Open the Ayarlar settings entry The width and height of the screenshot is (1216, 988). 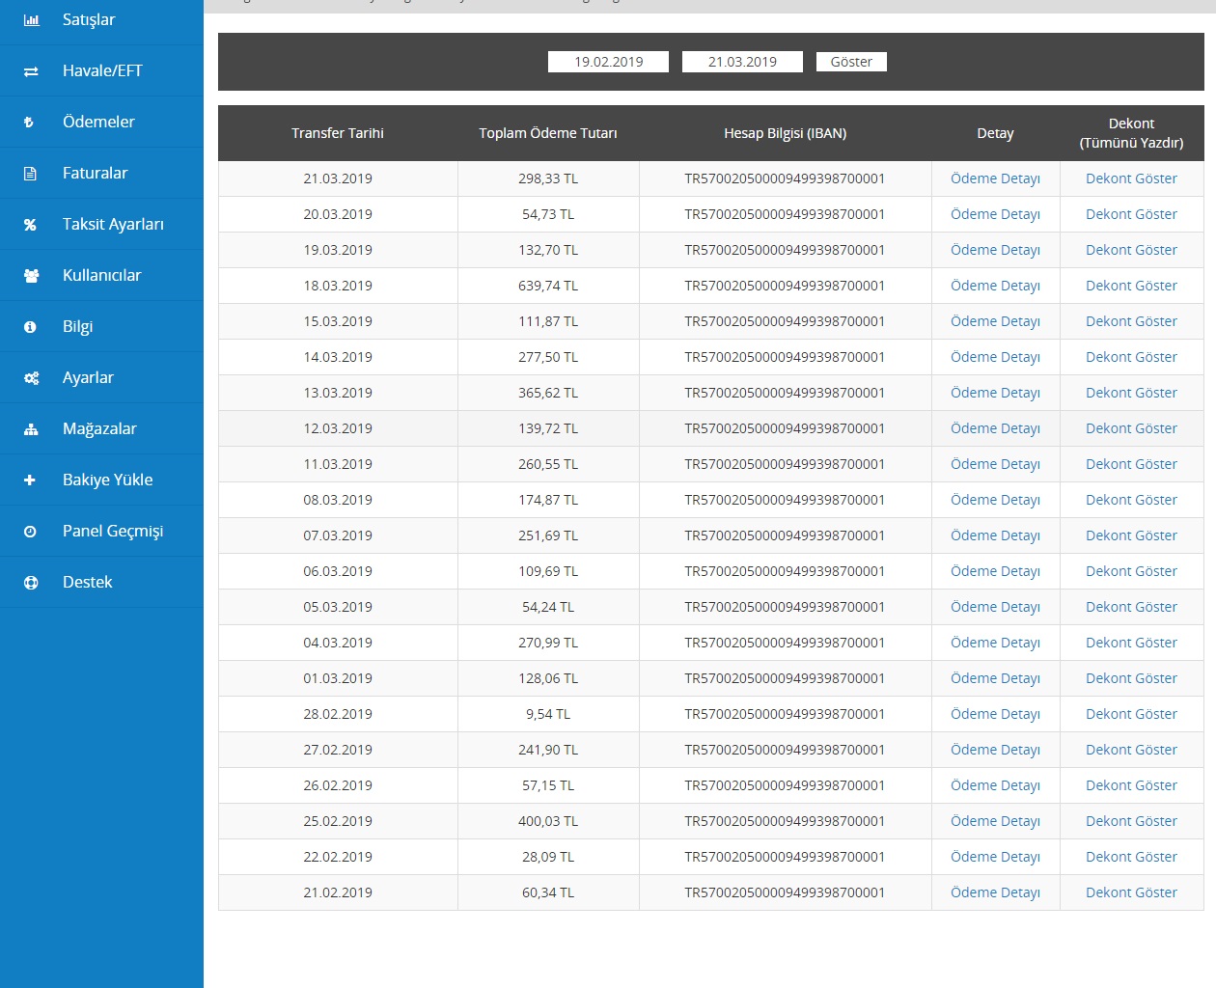(x=101, y=378)
